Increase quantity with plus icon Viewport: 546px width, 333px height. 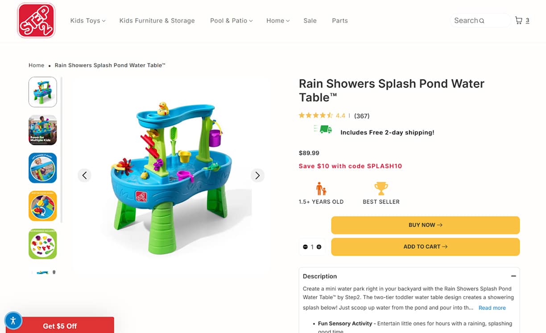click(319, 247)
